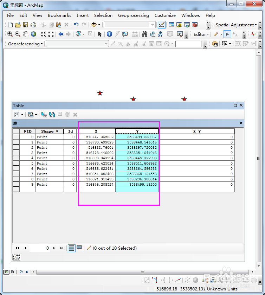This screenshot has width=265, height=295.
Task: Open the Find binoculars tool
Action: 144,34
